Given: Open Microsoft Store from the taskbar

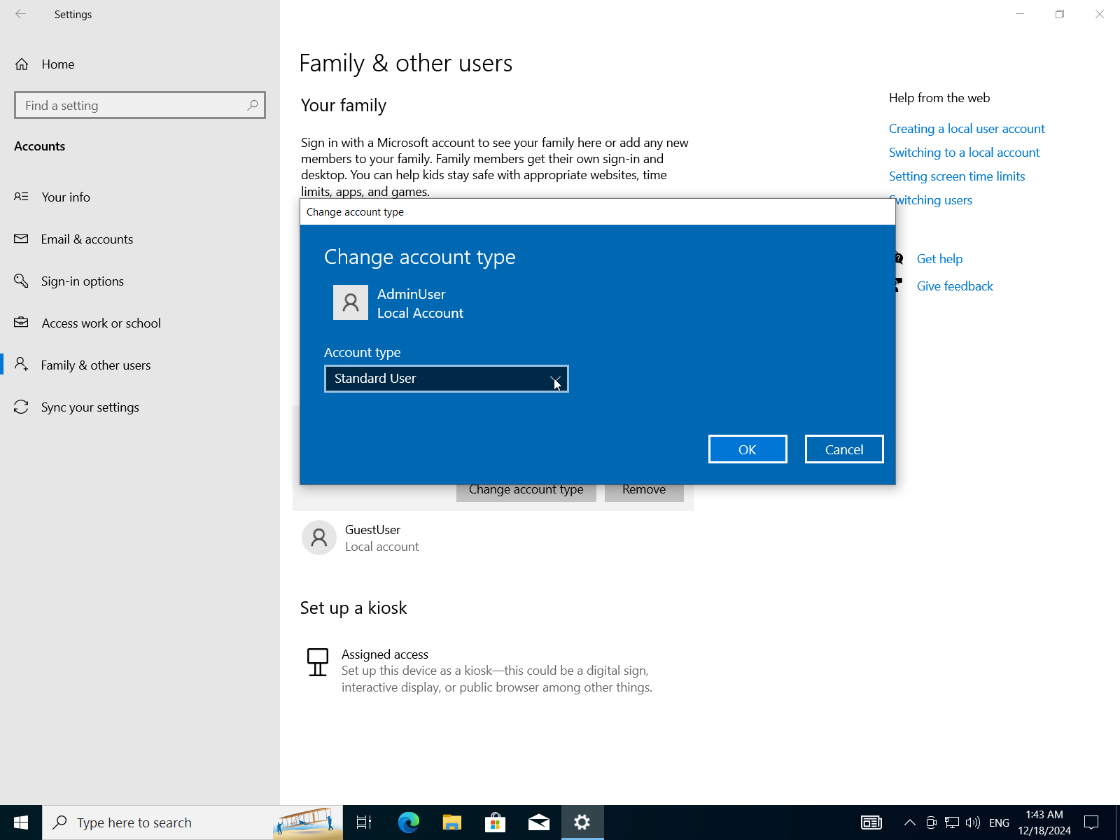Looking at the screenshot, I should (495, 822).
